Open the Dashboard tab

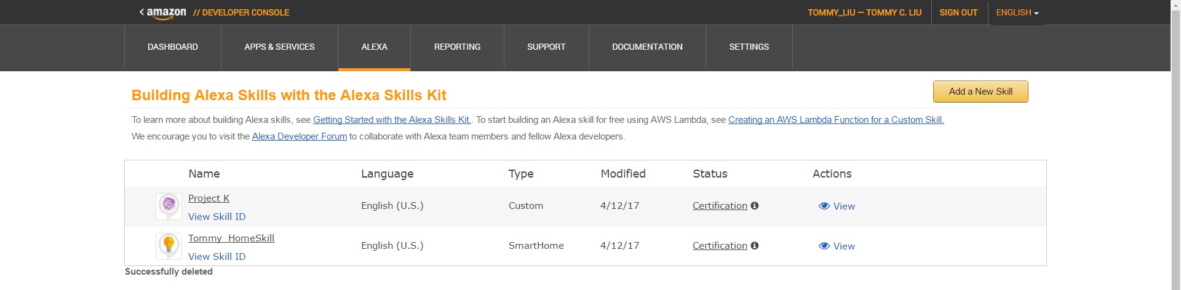pos(173,47)
